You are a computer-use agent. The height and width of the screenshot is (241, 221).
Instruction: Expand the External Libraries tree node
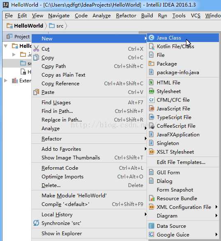5,80
